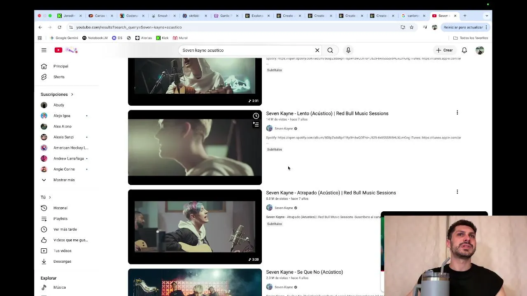Viewport: 527px width, 296px height.
Task: Play the Se Que No (Acústico) thumbnail
Action: [x=195, y=282]
